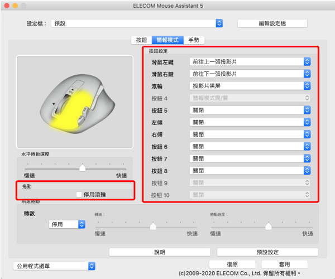Viewport: 335px width, 279px height.
Task: Expand the 按鈕 6 function dropdown
Action: [250, 146]
